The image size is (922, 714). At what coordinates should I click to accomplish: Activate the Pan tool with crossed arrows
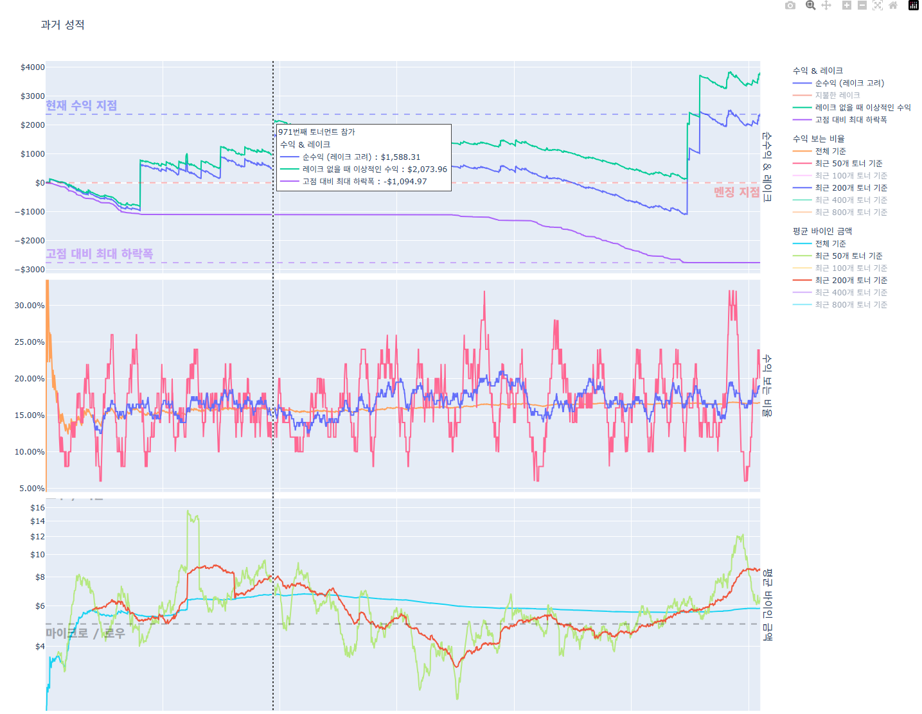click(826, 6)
